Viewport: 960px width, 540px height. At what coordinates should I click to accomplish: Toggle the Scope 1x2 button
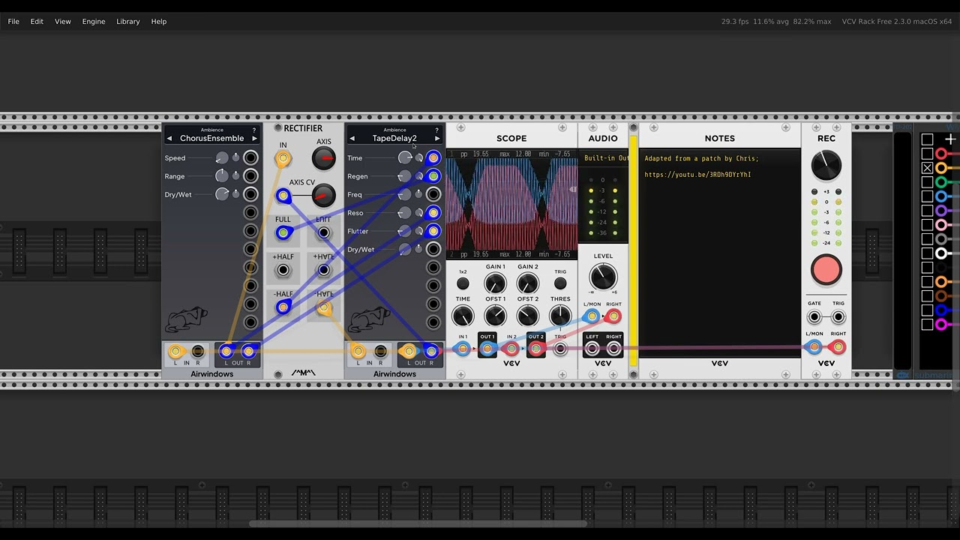(x=463, y=283)
